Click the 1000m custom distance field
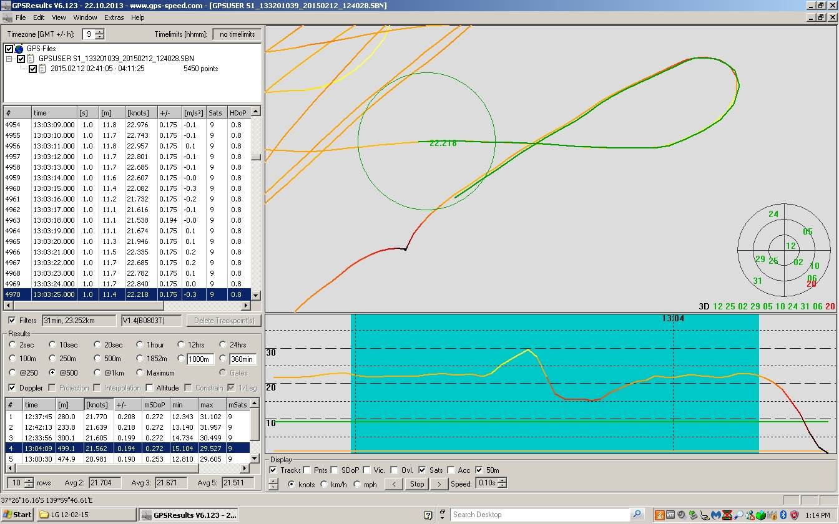Viewport: 839px width, 524px height. (200, 359)
